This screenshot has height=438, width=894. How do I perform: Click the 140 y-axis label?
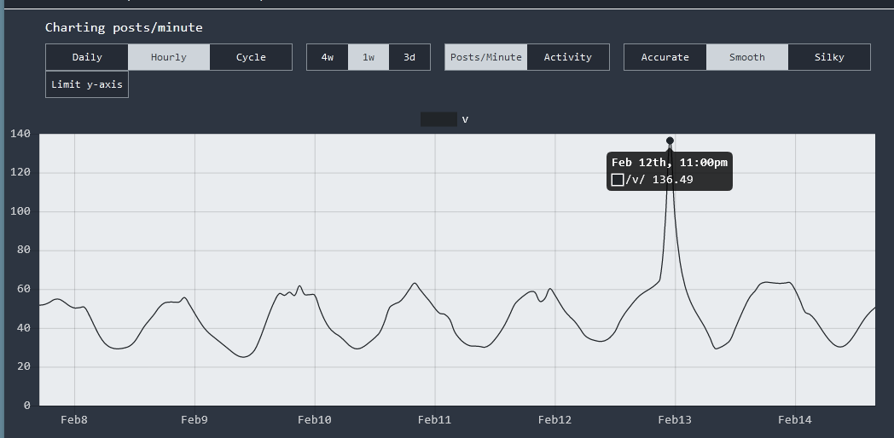click(20, 134)
